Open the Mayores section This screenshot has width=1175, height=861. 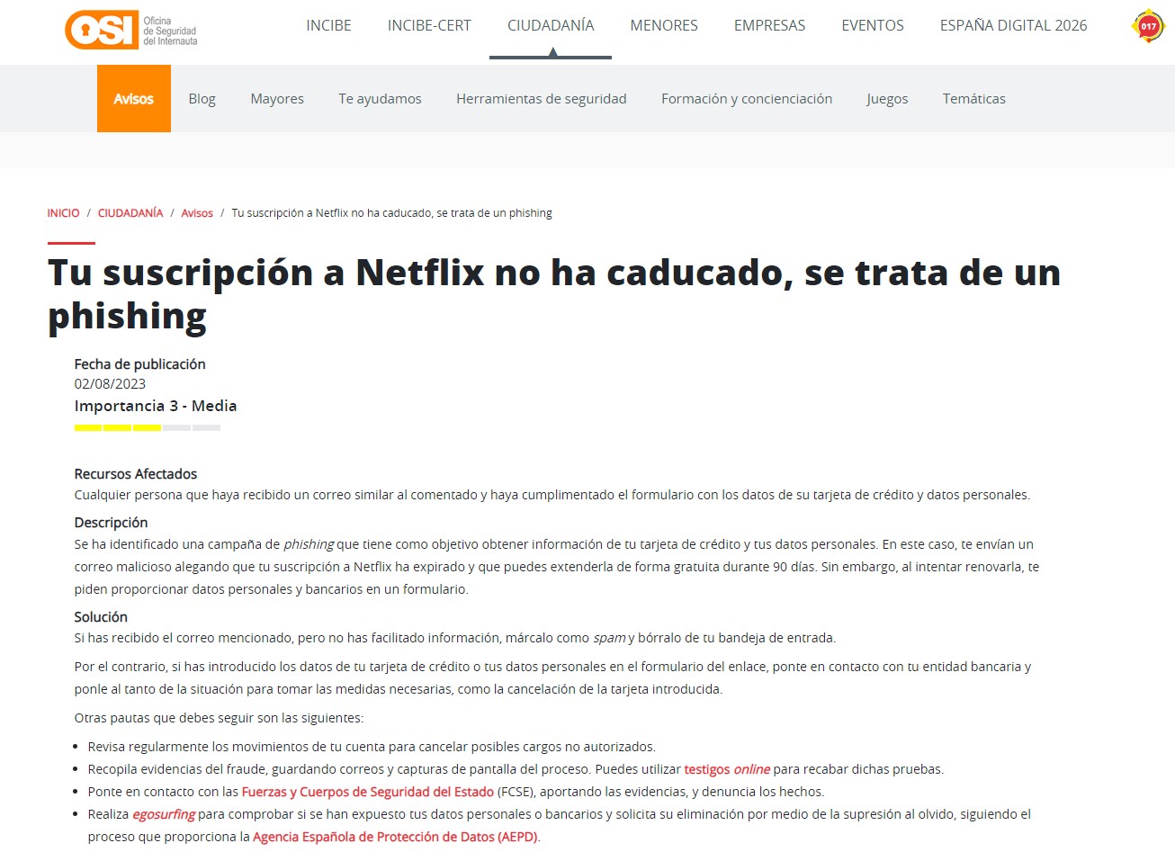[x=277, y=99]
